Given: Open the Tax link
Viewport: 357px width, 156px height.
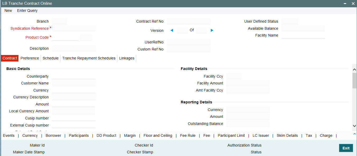Looking at the screenshot, I should pyautogui.click(x=309, y=135).
